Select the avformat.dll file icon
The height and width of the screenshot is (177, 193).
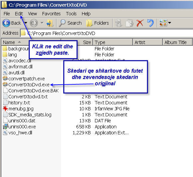click(5, 66)
